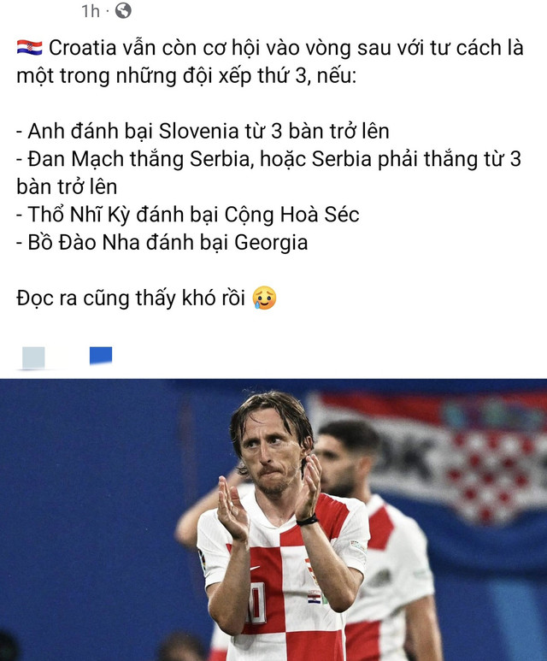
Task: Select the blue square block
Action: pos(101,356)
